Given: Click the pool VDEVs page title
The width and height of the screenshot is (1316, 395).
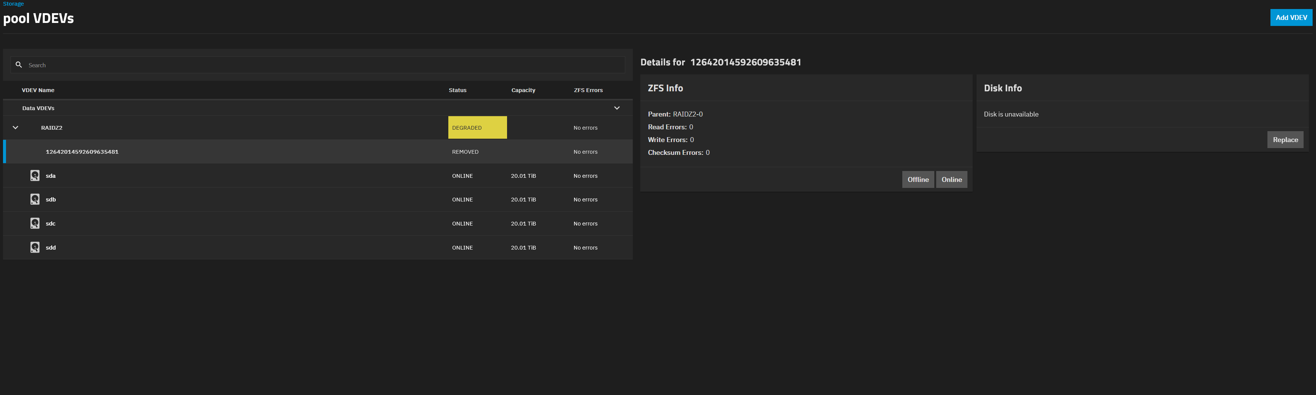Looking at the screenshot, I should point(38,18).
